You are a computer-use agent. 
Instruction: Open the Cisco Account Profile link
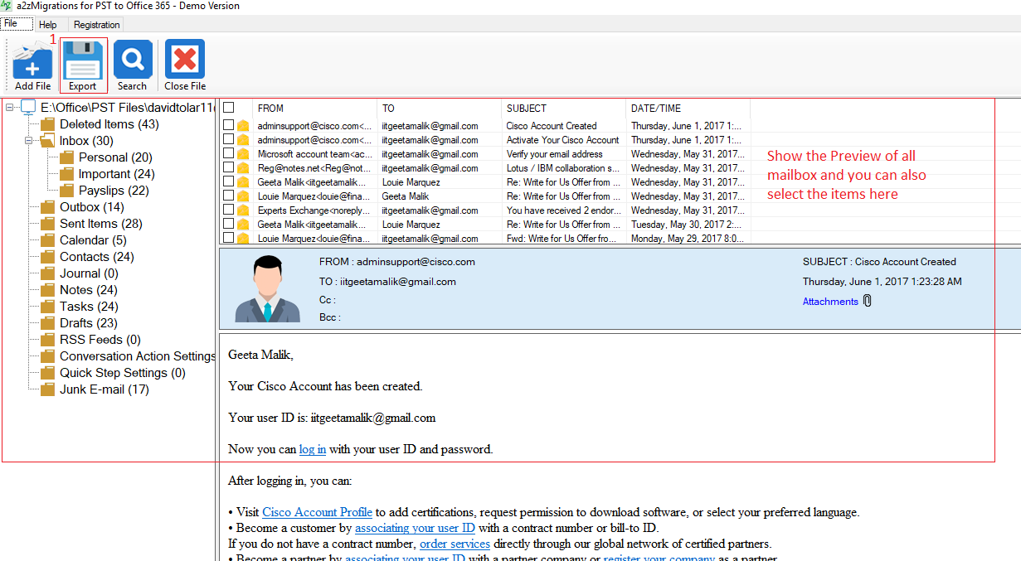click(317, 512)
